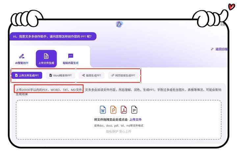Click the assistant greeting message bubble
The width and height of the screenshot is (237, 161).
point(53,36)
